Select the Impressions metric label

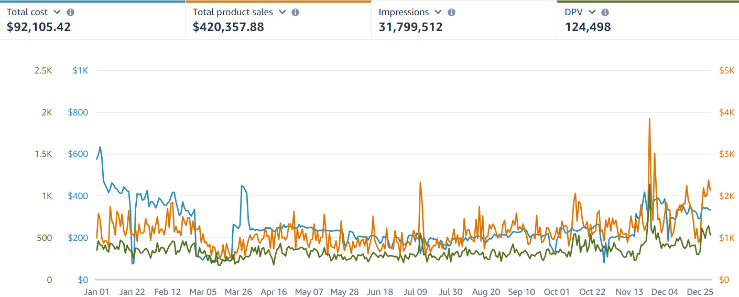[404, 12]
